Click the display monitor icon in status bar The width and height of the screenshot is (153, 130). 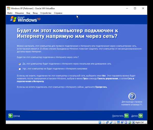pos(118,122)
